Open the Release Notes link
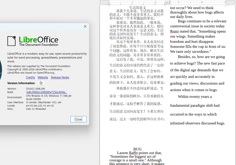 pyautogui.click(x=60, y=77)
